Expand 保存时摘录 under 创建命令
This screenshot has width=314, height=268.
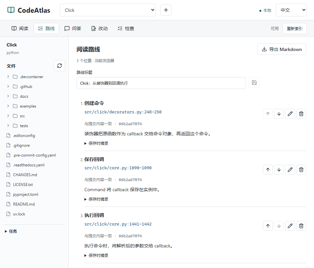[96, 143]
